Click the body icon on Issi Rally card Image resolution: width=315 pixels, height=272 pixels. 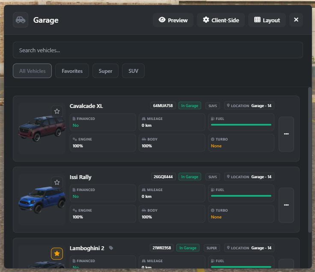coord(143,210)
